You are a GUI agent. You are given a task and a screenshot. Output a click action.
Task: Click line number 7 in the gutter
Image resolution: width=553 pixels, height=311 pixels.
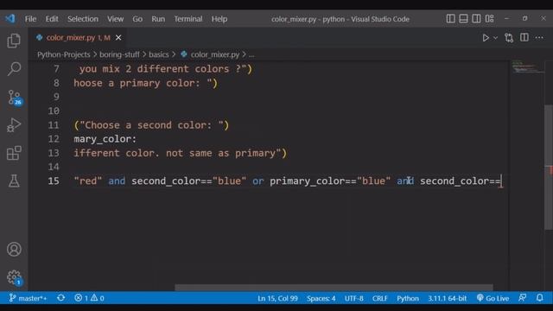point(56,69)
